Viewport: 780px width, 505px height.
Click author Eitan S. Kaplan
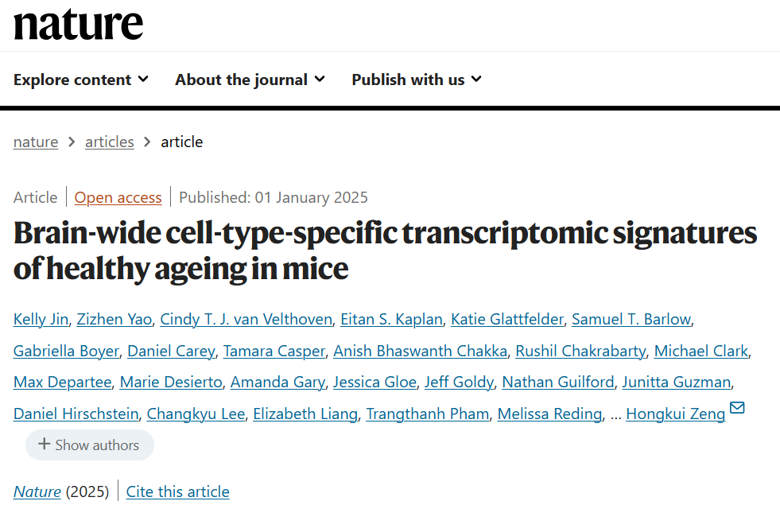tap(391, 319)
